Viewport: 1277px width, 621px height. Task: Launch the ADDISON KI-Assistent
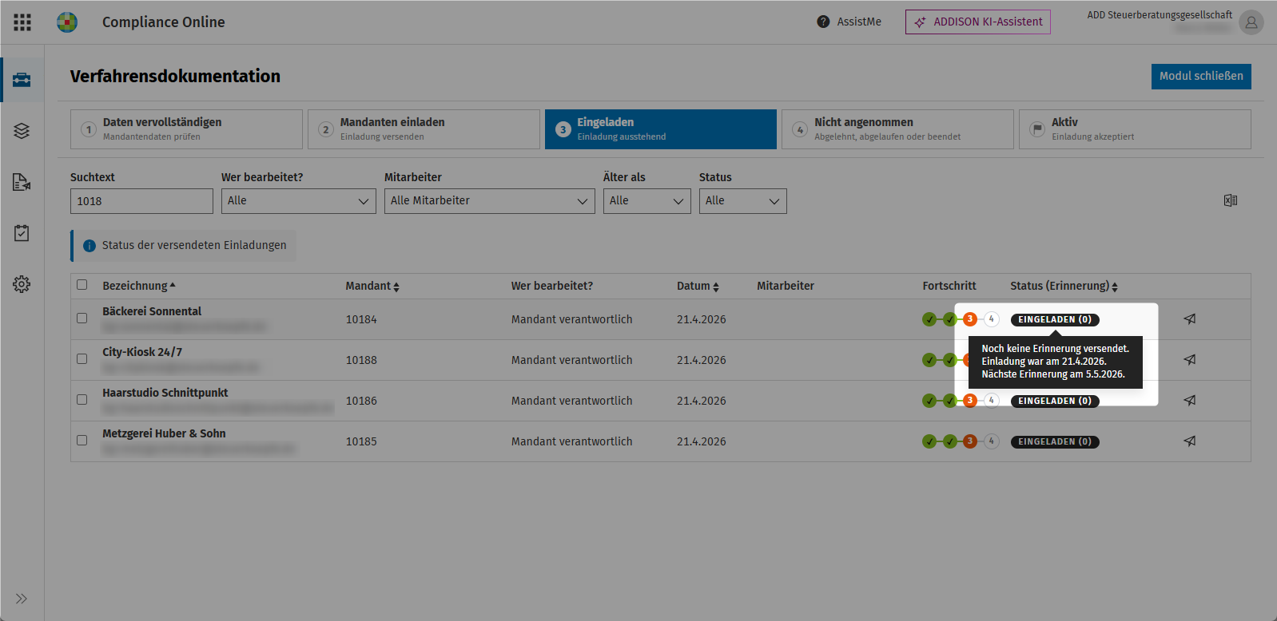[x=978, y=22]
